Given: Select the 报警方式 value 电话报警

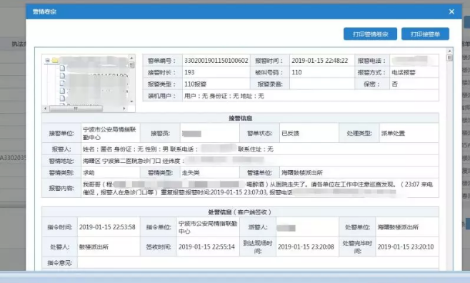Looking at the screenshot, I should pos(404,72).
